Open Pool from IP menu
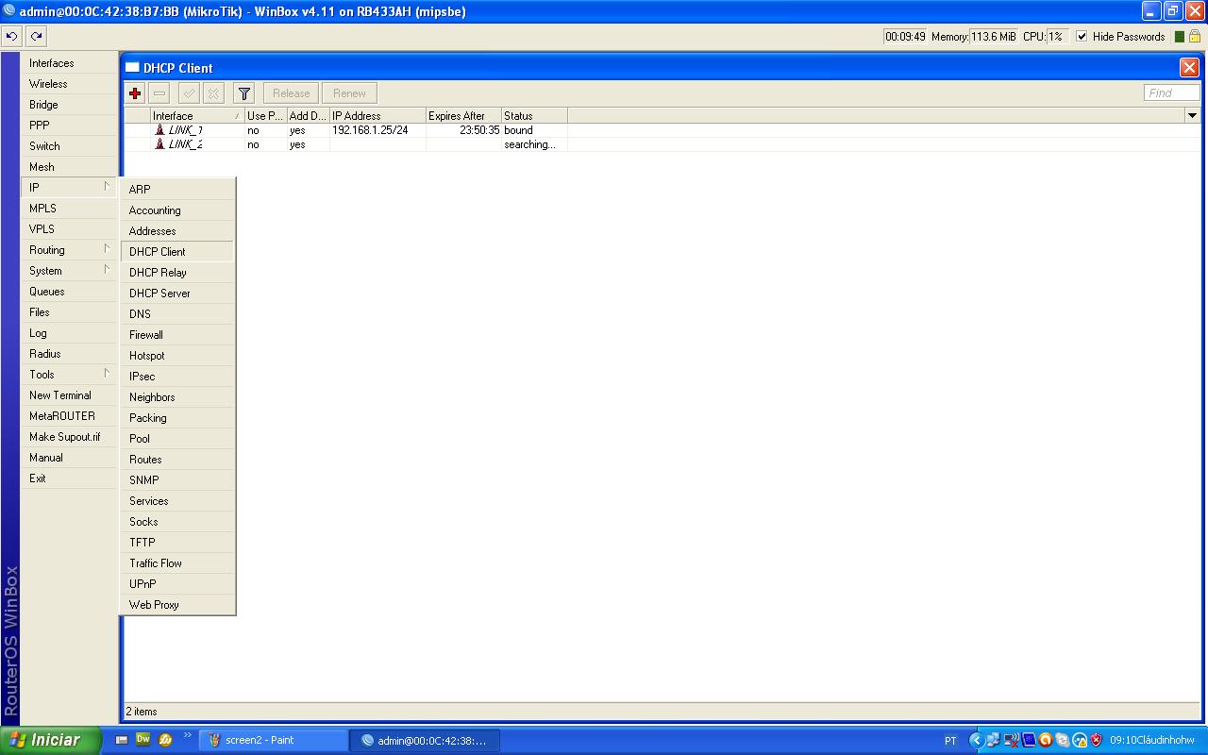 [177, 439]
